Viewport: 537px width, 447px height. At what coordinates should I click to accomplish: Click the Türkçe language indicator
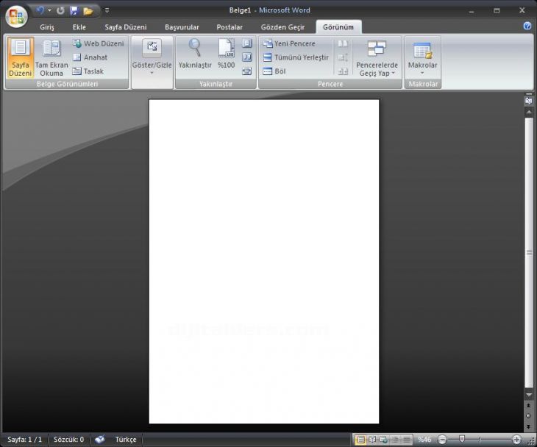tap(126, 440)
